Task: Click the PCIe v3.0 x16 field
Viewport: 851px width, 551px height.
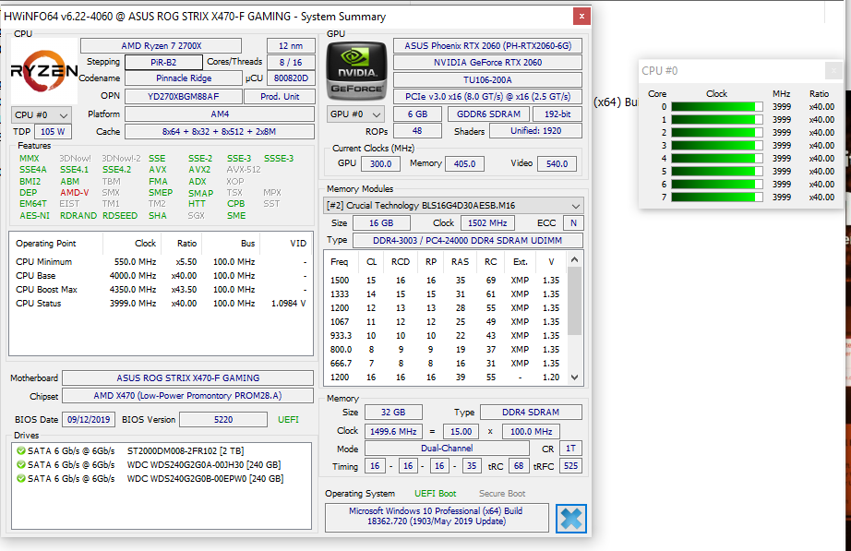Action: coord(488,97)
